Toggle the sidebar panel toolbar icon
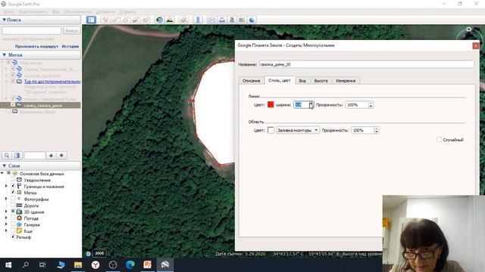 point(91,20)
